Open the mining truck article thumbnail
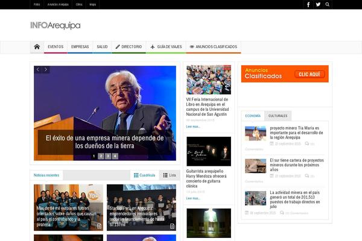362x241 pixels. [256, 166]
